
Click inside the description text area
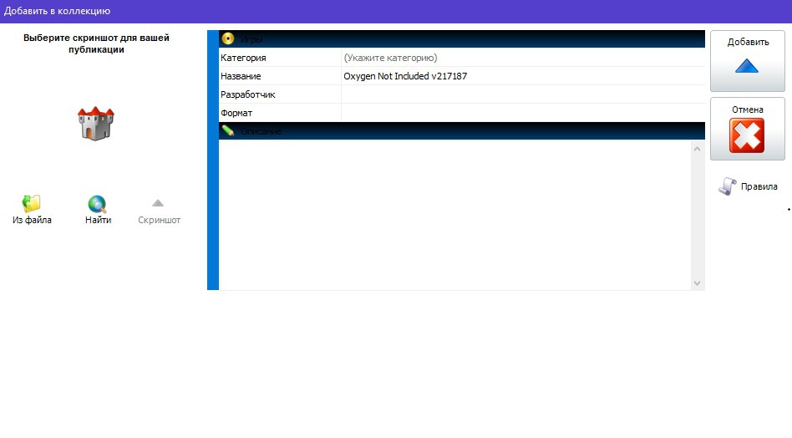(454, 215)
